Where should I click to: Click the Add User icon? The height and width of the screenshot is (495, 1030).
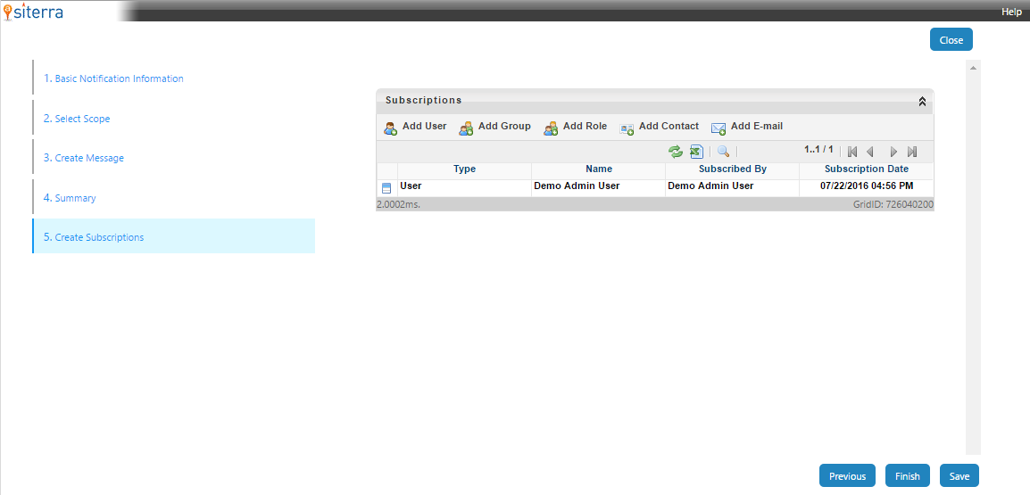(390, 128)
